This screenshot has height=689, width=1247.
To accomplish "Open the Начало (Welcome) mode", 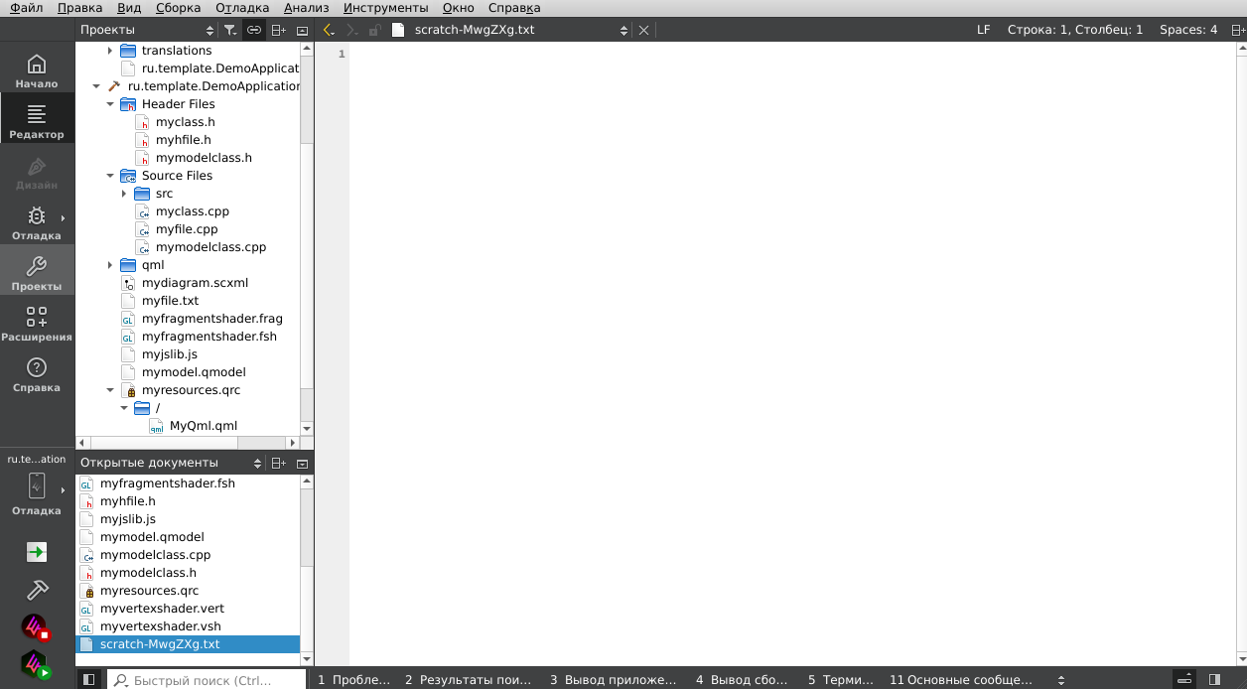I will point(37,70).
